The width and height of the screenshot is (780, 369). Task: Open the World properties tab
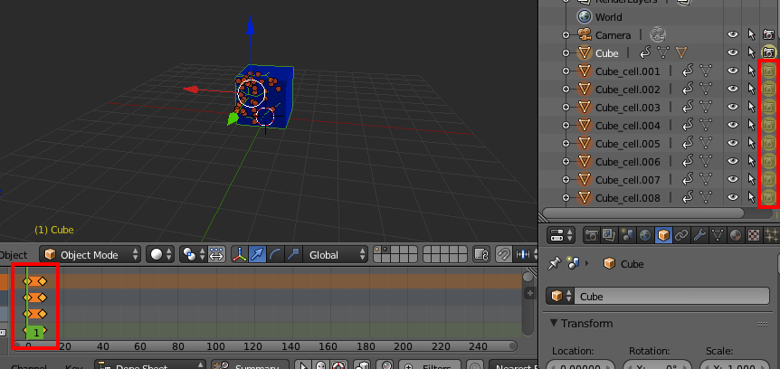click(645, 235)
